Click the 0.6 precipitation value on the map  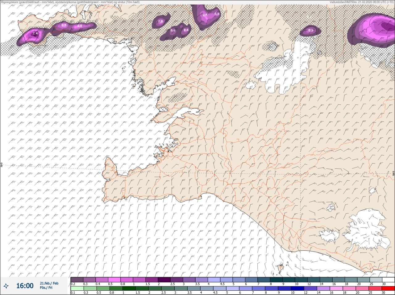(x=160, y=21)
